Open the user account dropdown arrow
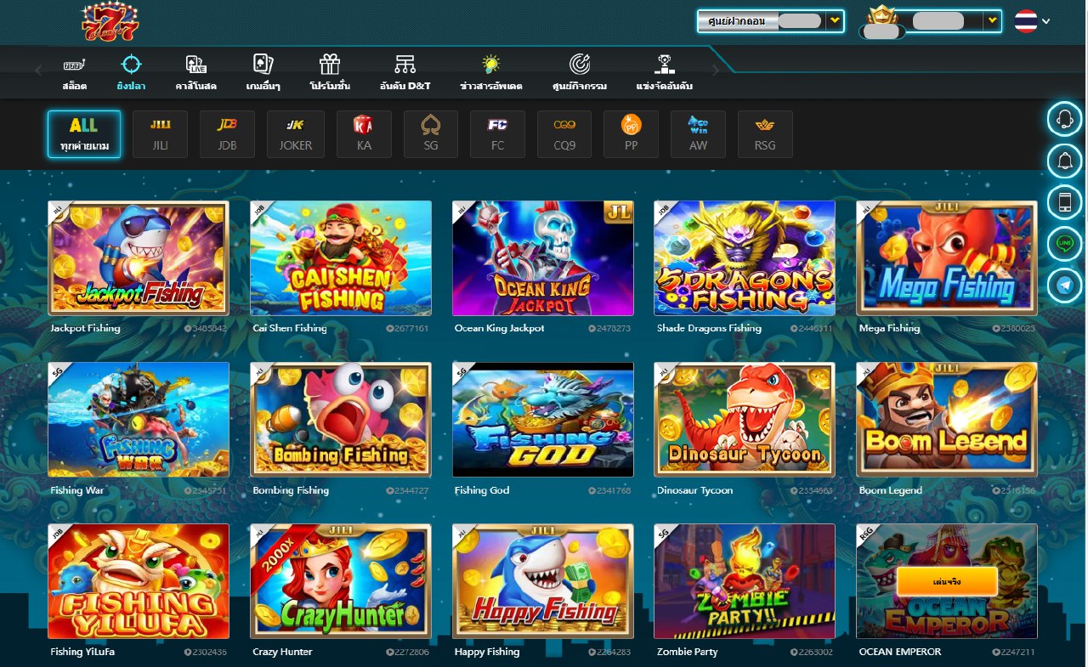 [991, 20]
